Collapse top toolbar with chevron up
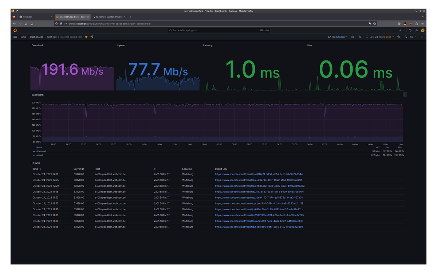 point(422,37)
